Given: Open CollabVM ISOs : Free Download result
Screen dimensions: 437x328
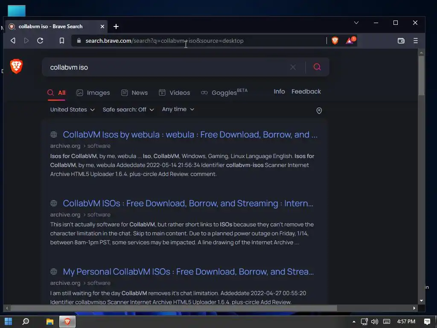Looking at the screenshot, I should click(188, 203).
